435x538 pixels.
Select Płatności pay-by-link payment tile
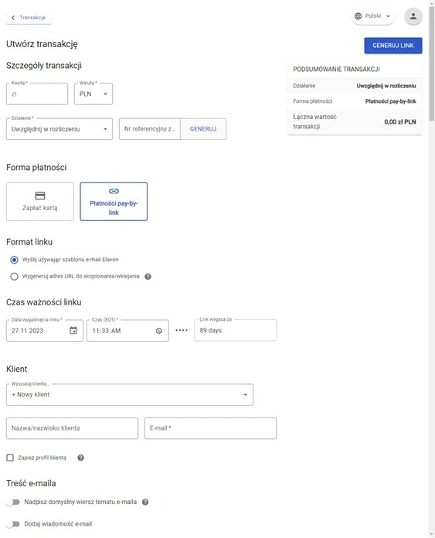coord(114,202)
